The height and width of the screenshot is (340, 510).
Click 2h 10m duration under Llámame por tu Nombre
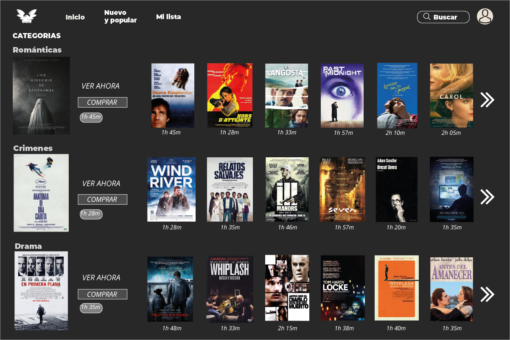[395, 133]
